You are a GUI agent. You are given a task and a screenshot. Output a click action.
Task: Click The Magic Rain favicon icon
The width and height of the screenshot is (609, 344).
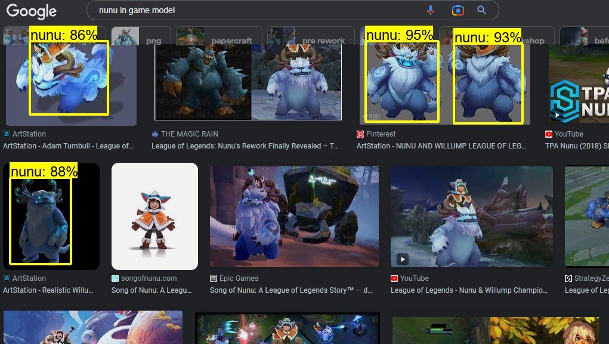tap(155, 134)
